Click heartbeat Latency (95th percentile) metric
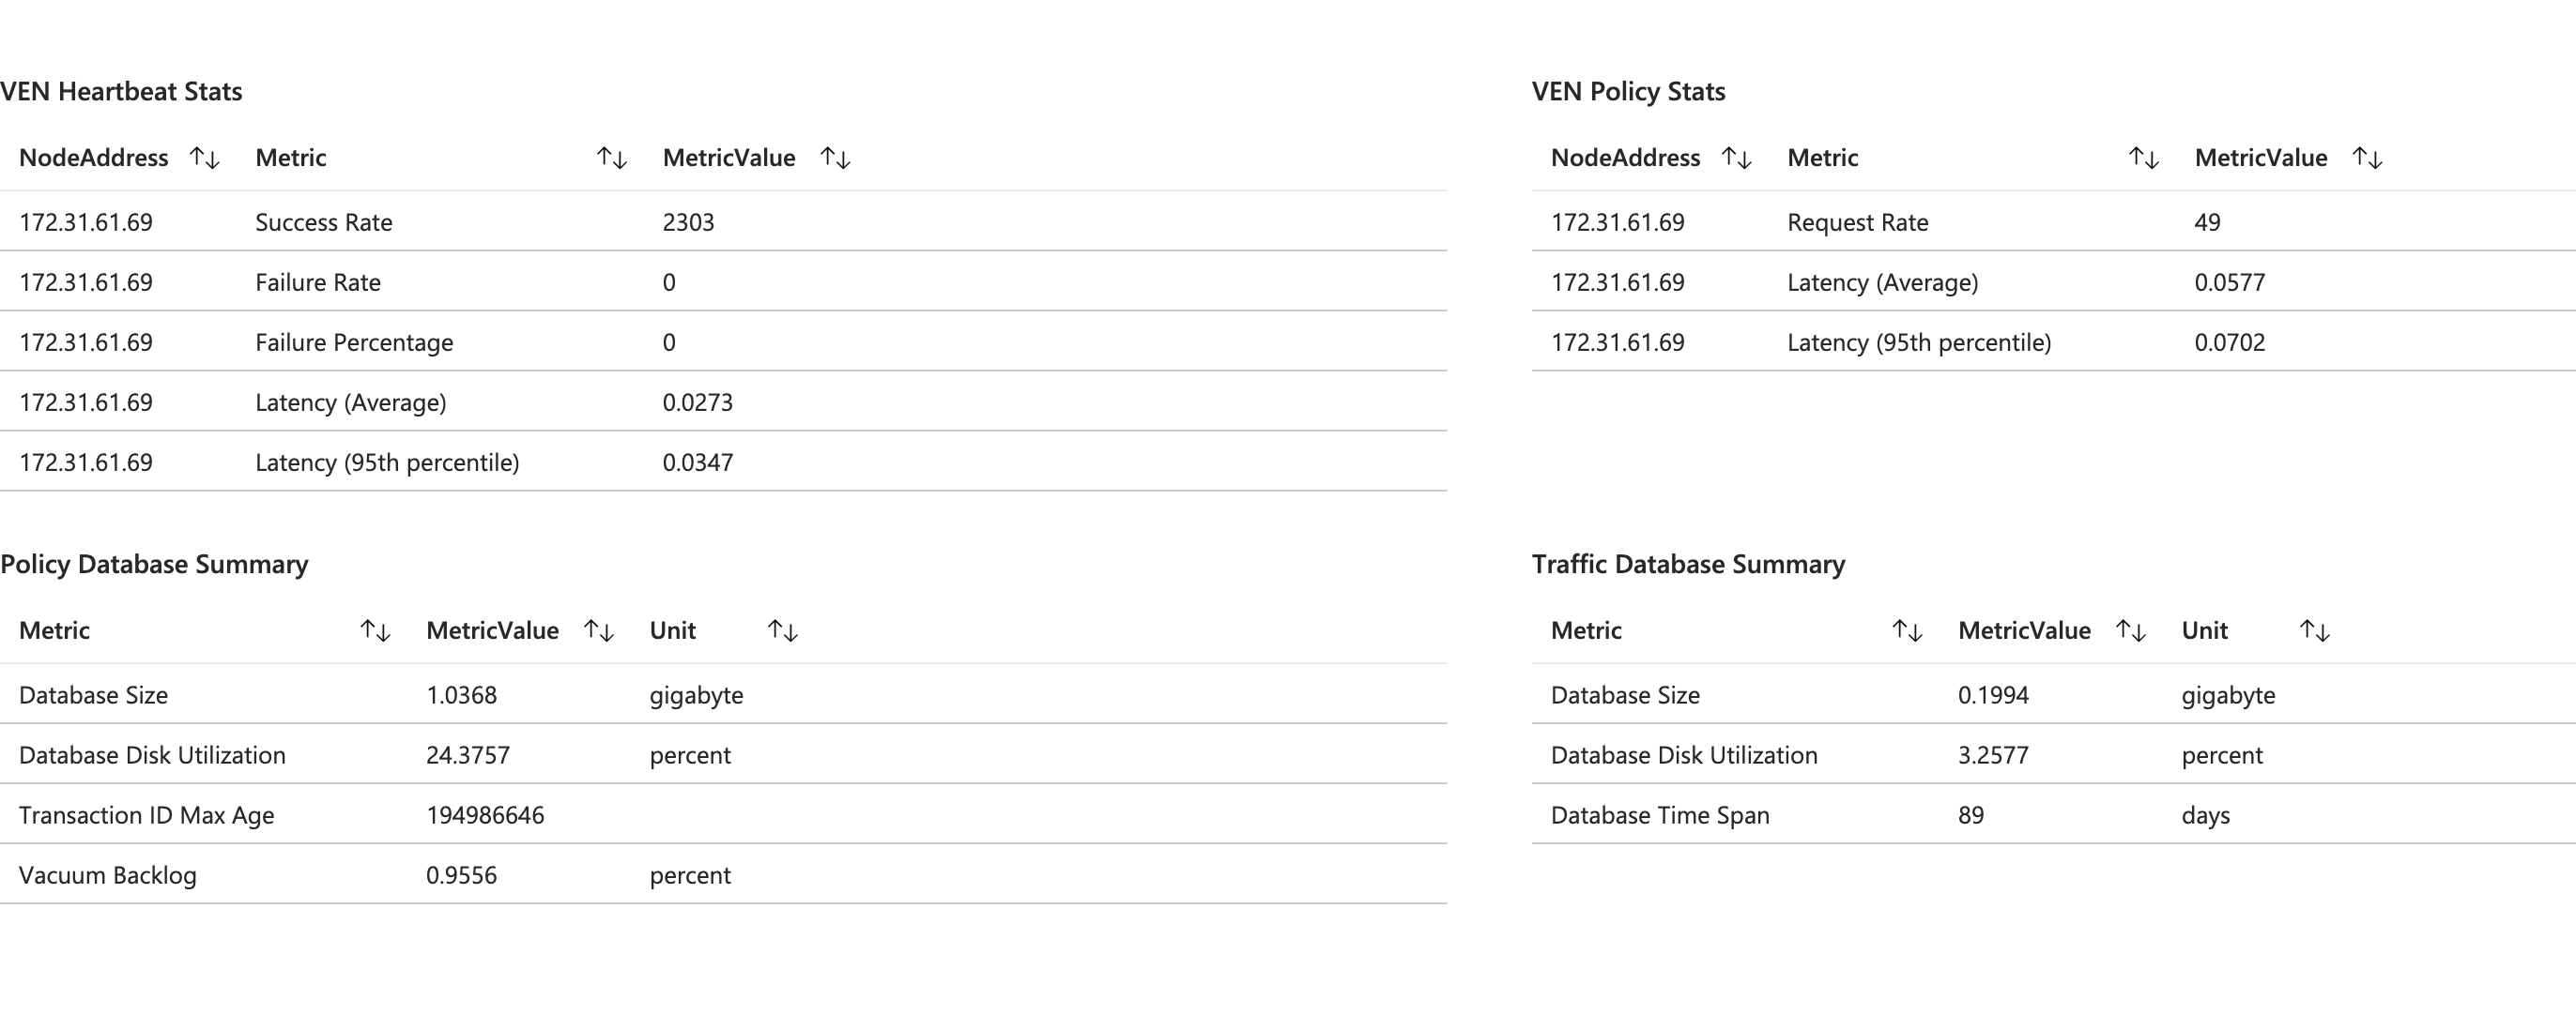The height and width of the screenshot is (1030, 2576). coord(387,462)
